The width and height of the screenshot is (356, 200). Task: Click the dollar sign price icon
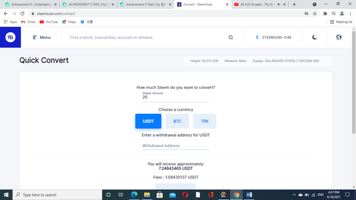257,37
